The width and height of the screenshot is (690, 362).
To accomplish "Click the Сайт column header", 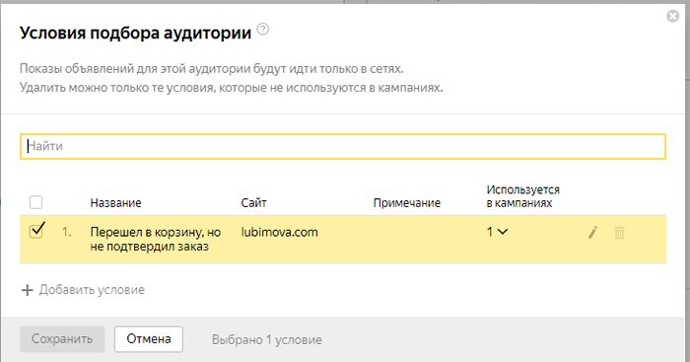I will point(253,203).
